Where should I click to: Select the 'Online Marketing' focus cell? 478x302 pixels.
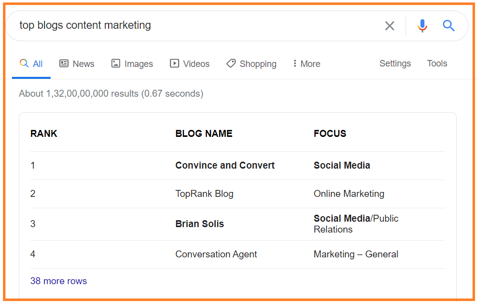pos(349,194)
